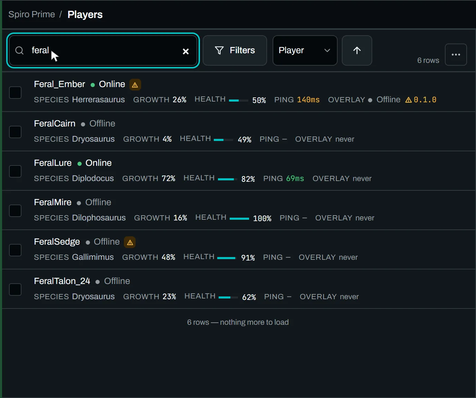Open player Feral_Ember
This screenshot has width=476, height=398.
59,84
